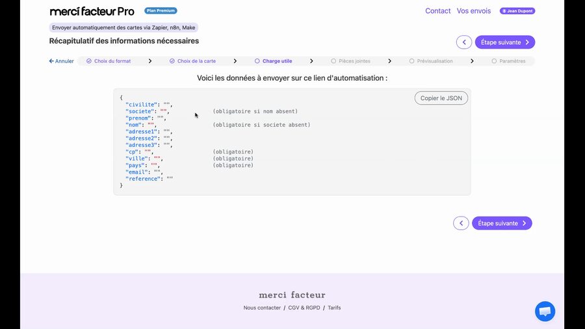
Task: Click the "adresse2" JSON key
Action: click(x=142, y=138)
